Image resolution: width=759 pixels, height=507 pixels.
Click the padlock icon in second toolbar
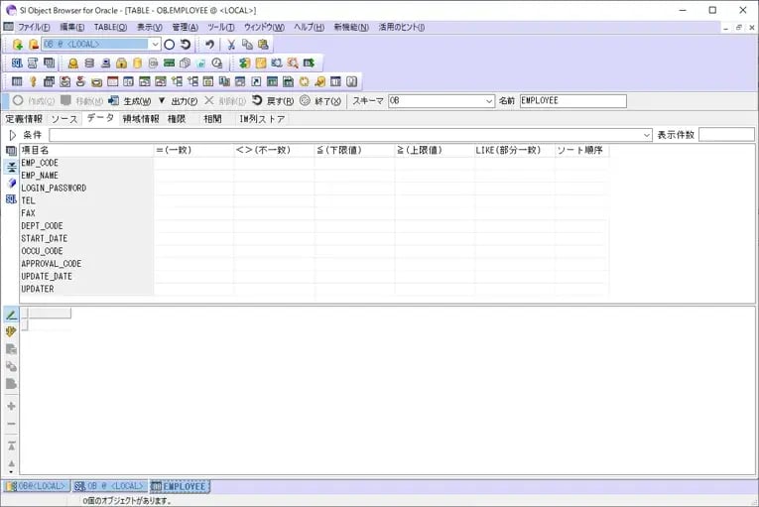pyautogui.click(x=121, y=63)
